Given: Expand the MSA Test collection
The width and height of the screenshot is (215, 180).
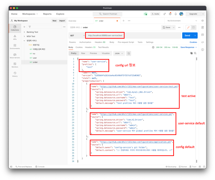Looking at the screenshot, I should 24,36.
